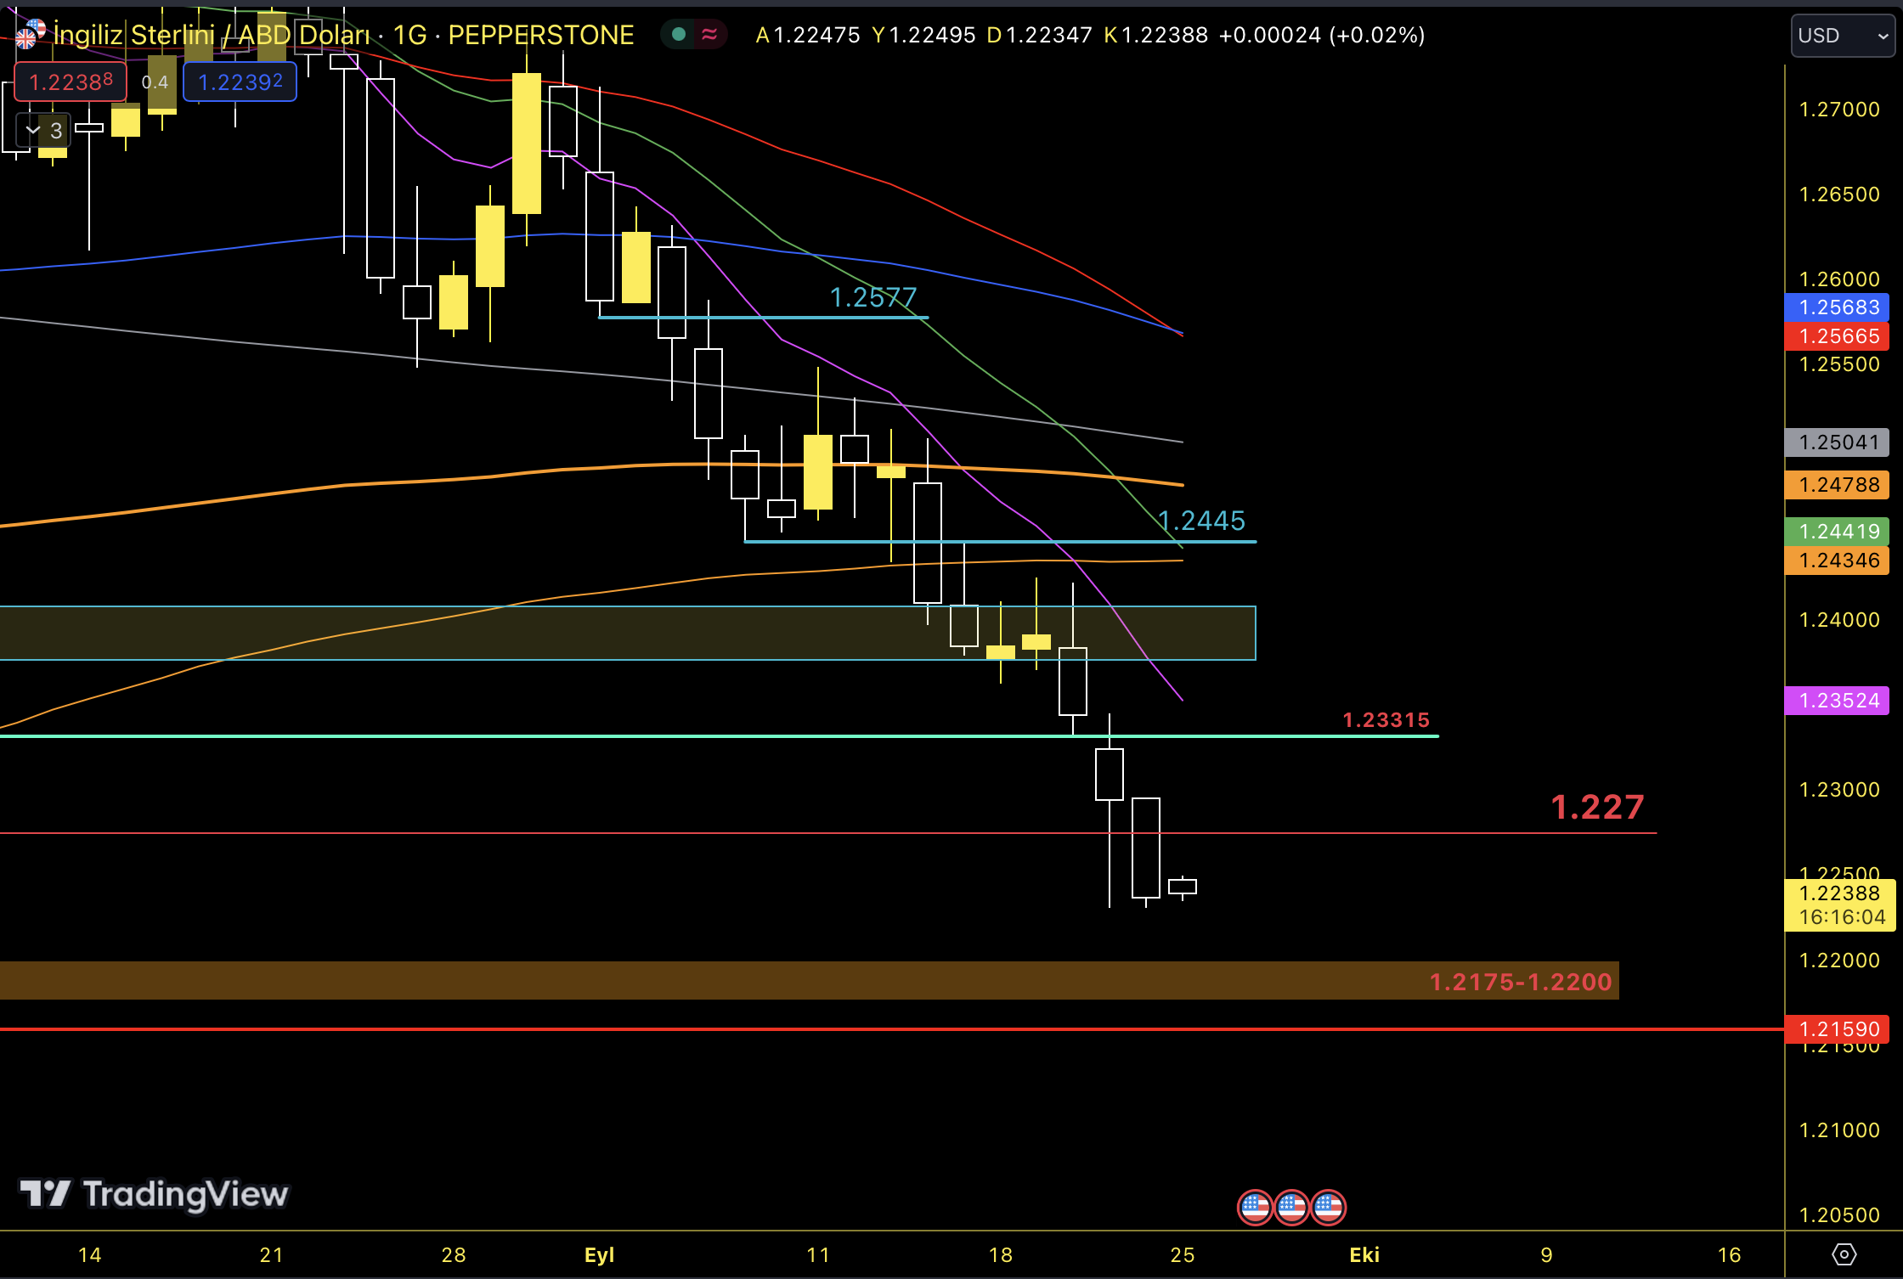This screenshot has height=1279, width=1903.
Task: Click the purple 1.23524 price axis label
Action: coord(1838,701)
